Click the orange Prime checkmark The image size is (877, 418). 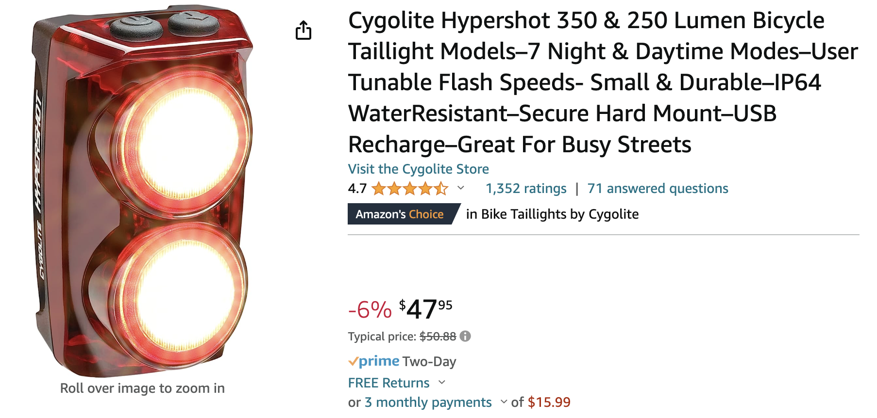353,361
